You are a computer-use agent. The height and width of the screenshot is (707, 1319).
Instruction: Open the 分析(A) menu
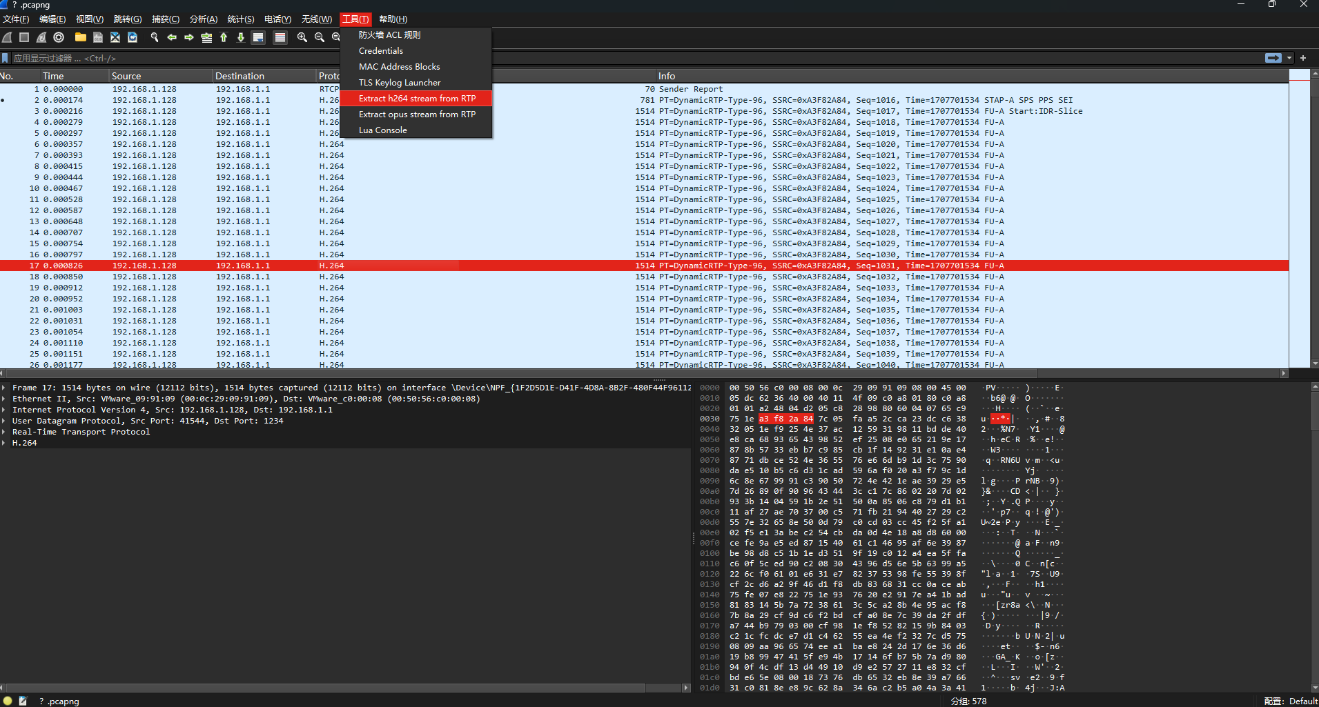pyautogui.click(x=204, y=19)
